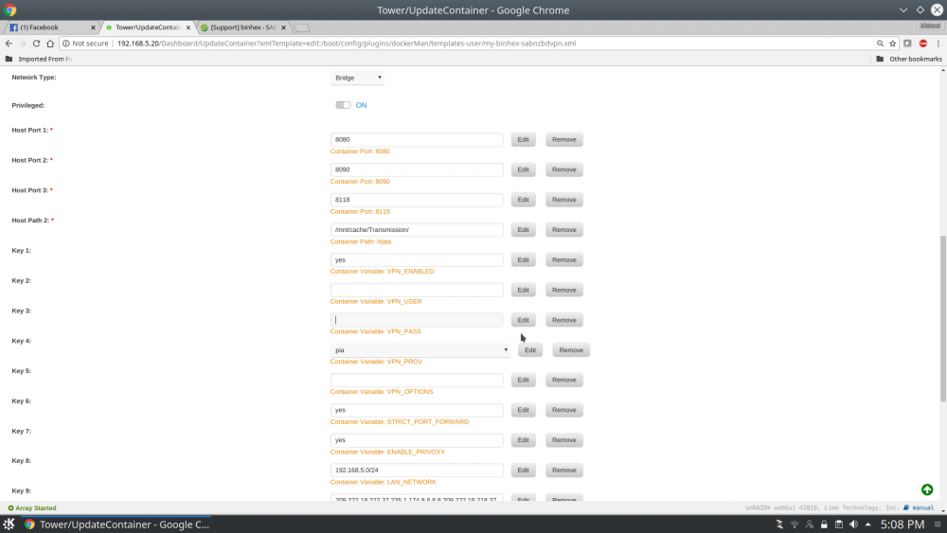The image size is (947, 533).
Task: Click the LAN_NETWORK field 192.168.5.0/24
Action: pyautogui.click(x=417, y=471)
